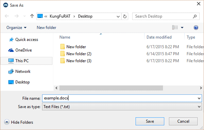This screenshot has height=130, width=204.
Task: Click the Save button
Action: (150, 121)
